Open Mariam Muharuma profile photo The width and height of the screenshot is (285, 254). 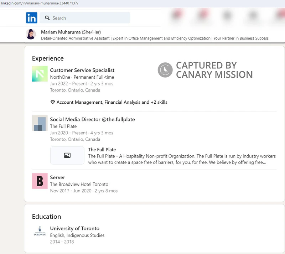point(31,34)
